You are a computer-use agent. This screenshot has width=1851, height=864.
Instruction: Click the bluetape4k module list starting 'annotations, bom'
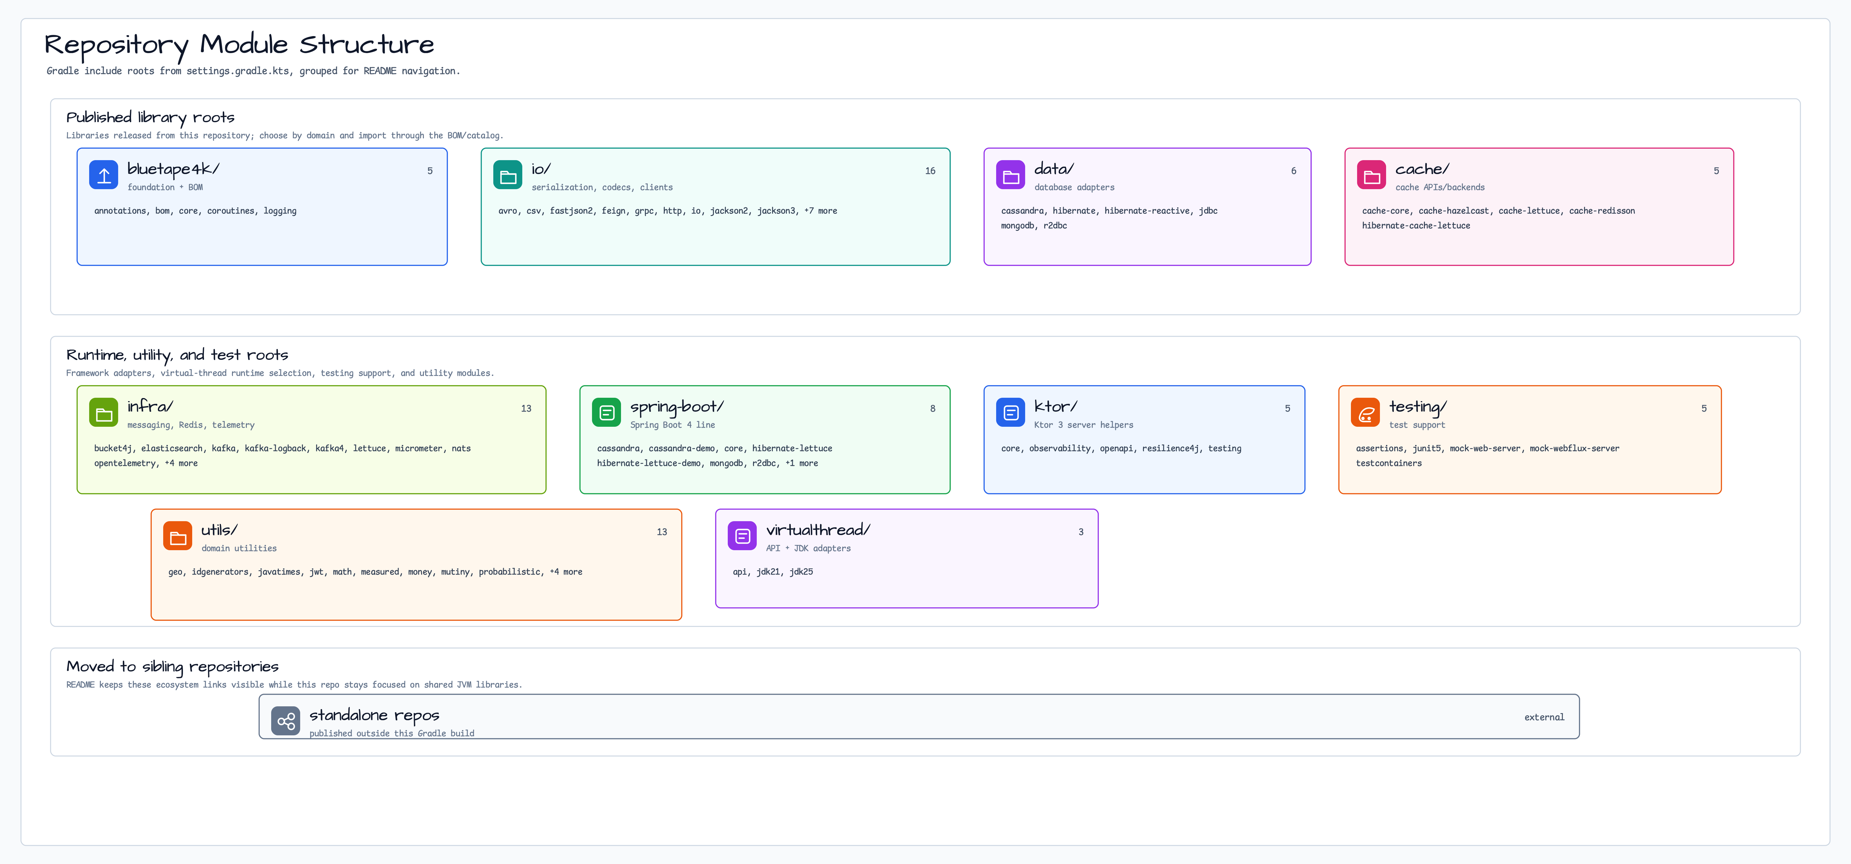pyautogui.click(x=196, y=211)
